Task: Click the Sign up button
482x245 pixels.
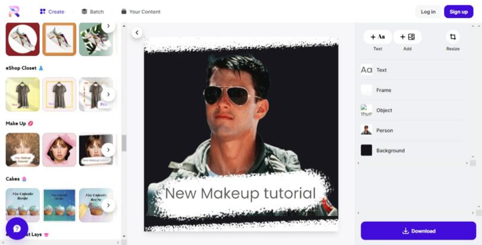Action: click(x=458, y=12)
